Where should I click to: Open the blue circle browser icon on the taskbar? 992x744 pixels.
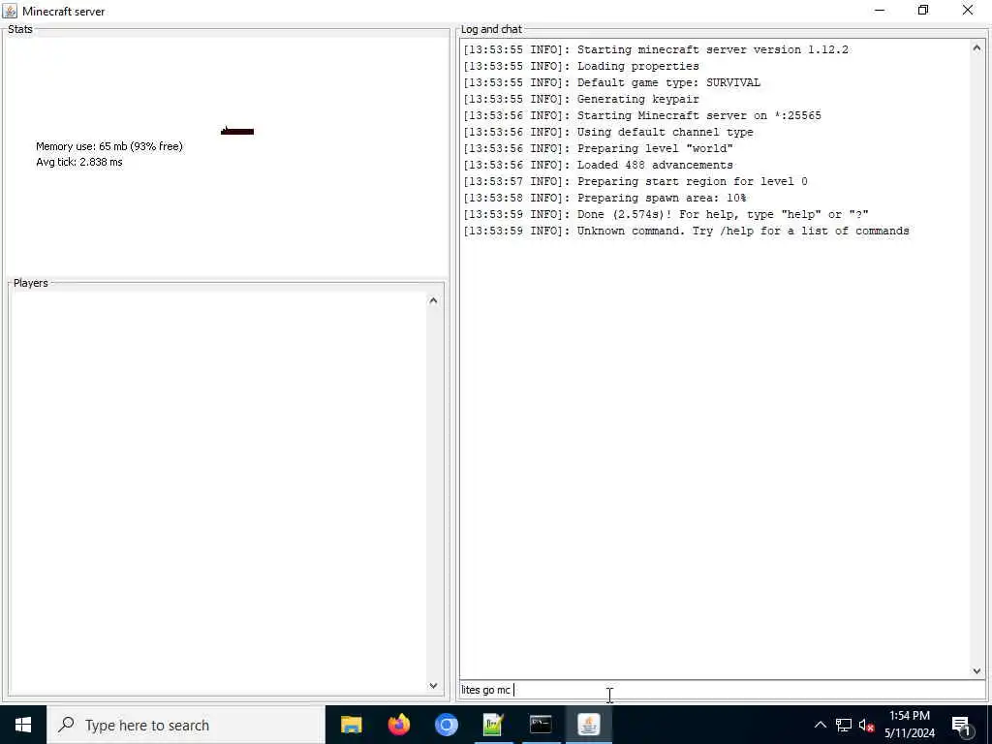click(x=446, y=725)
